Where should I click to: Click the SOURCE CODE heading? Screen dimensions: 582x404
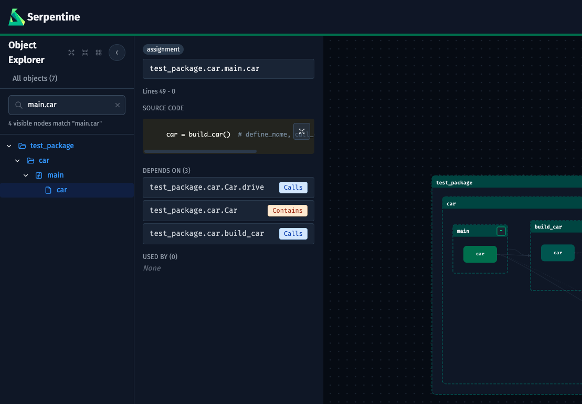(163, 108)
